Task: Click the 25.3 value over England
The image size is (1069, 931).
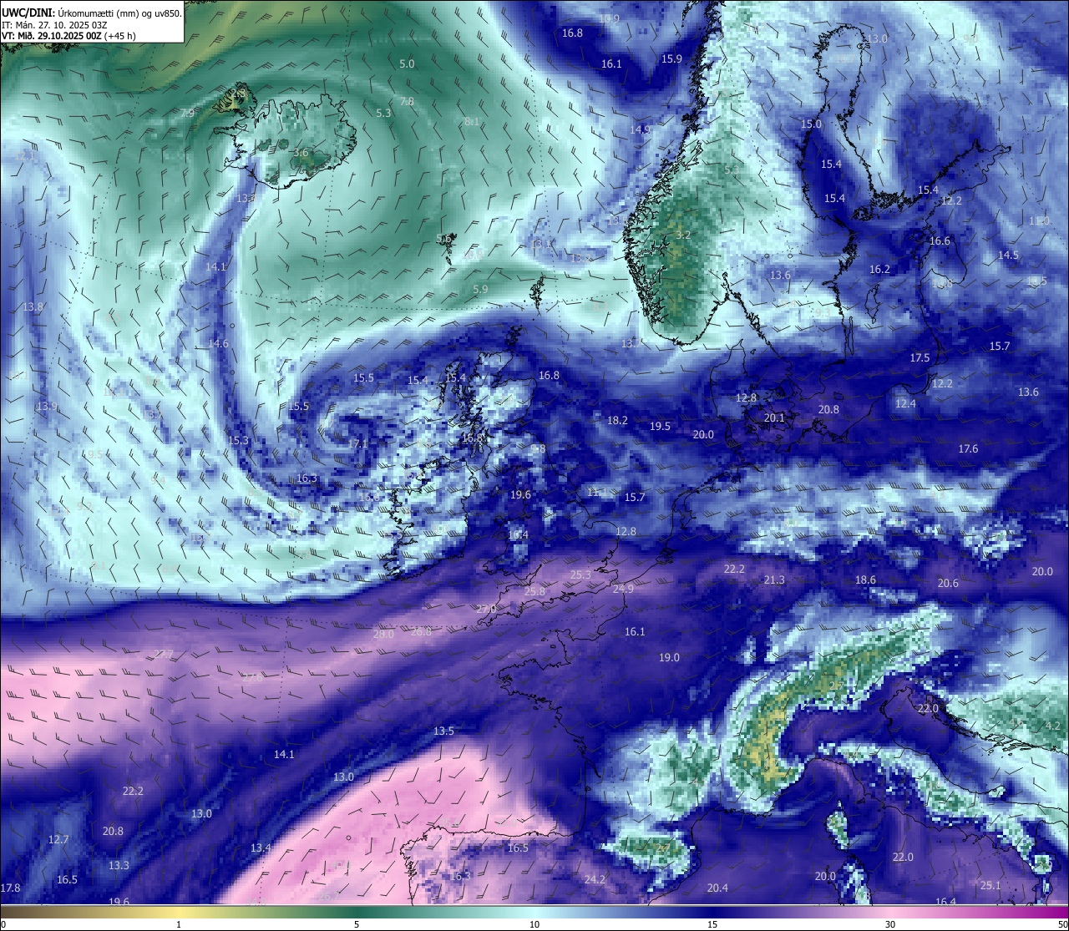Action: tap(580, 574)
